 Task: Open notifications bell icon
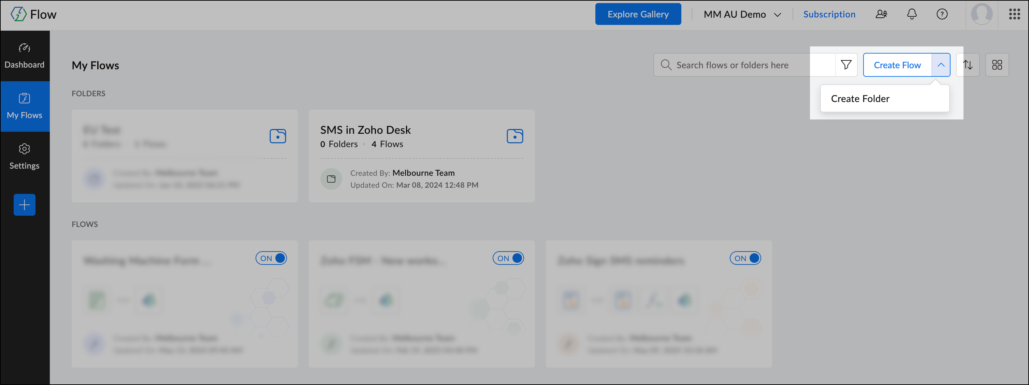click(912, 14)
